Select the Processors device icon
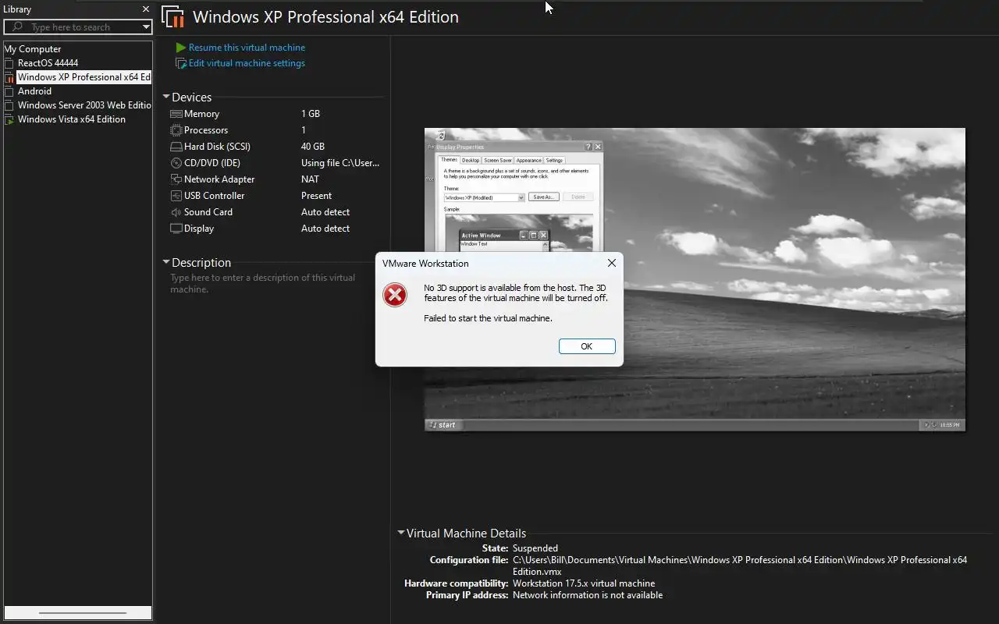999x624 pixels. tap(176, 130)
